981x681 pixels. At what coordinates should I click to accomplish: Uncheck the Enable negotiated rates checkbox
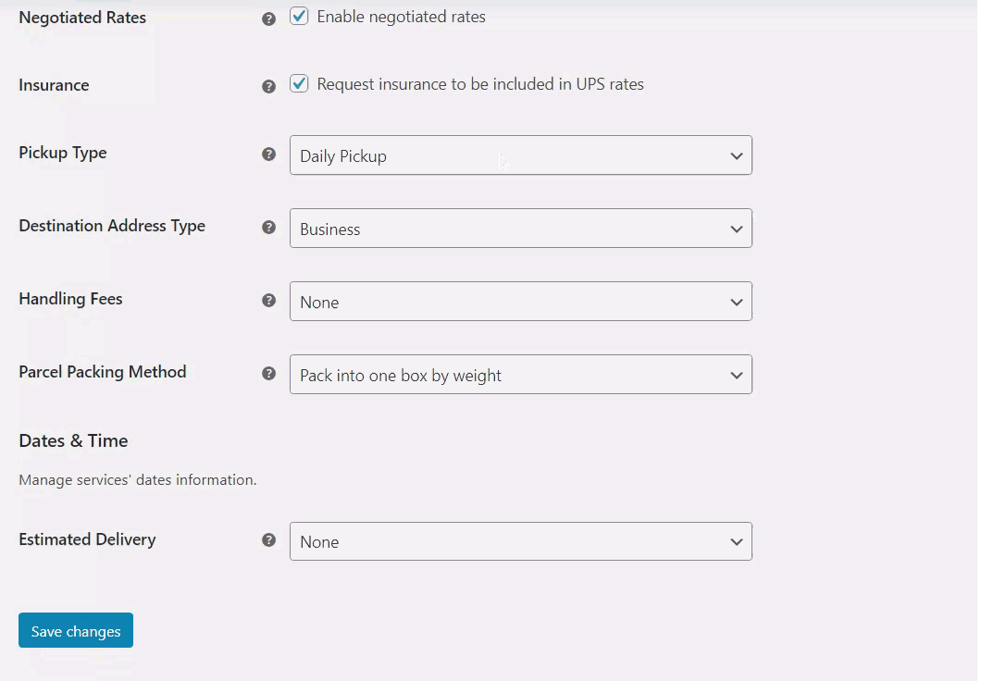pyautogui.click(x=299, y=17)
